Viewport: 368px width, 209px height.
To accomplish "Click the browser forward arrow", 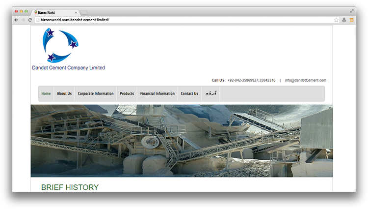I will coord(23,20).
